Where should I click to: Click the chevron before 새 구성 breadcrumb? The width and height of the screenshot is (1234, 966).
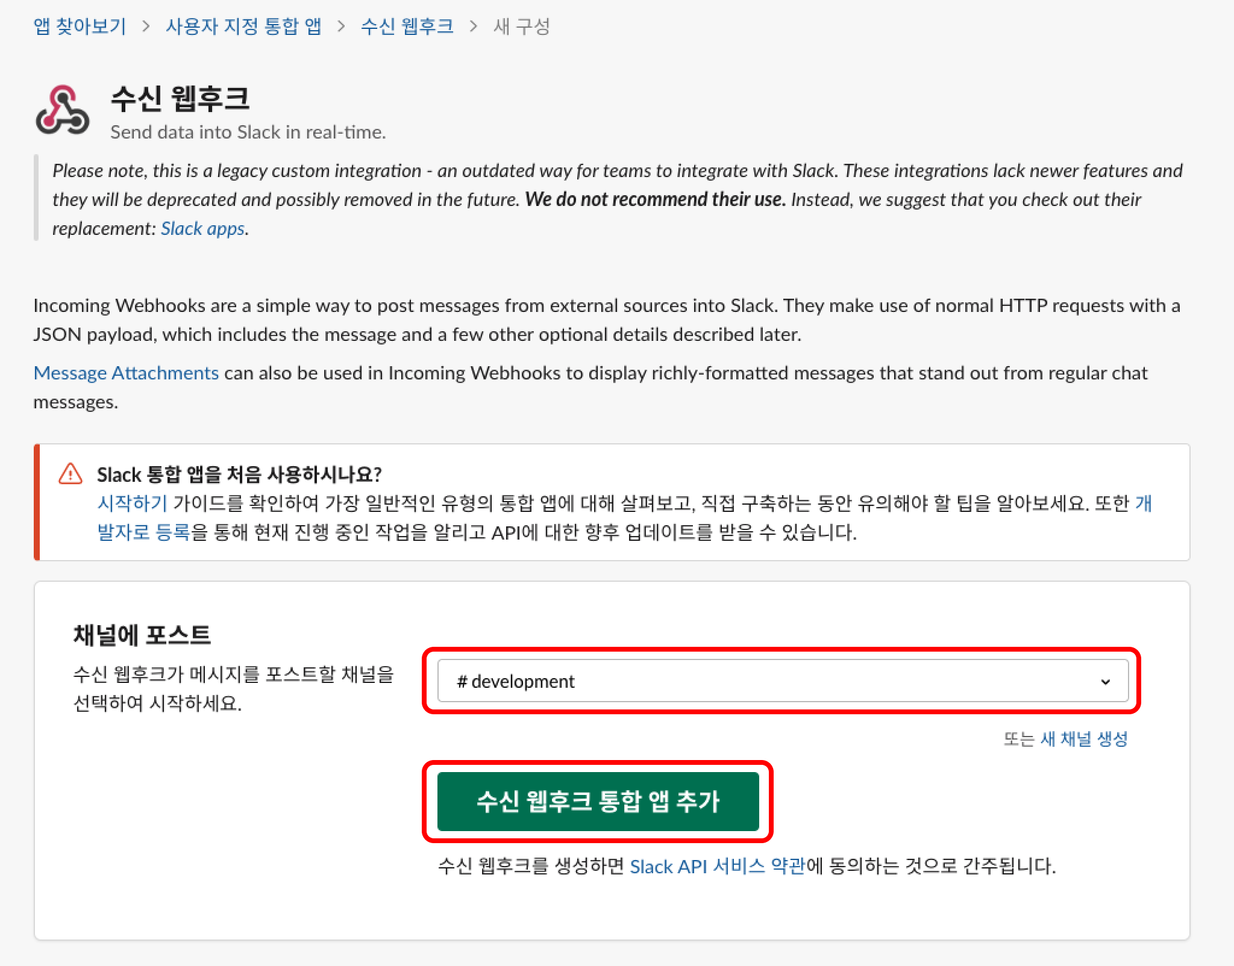[x=474, y=26]
